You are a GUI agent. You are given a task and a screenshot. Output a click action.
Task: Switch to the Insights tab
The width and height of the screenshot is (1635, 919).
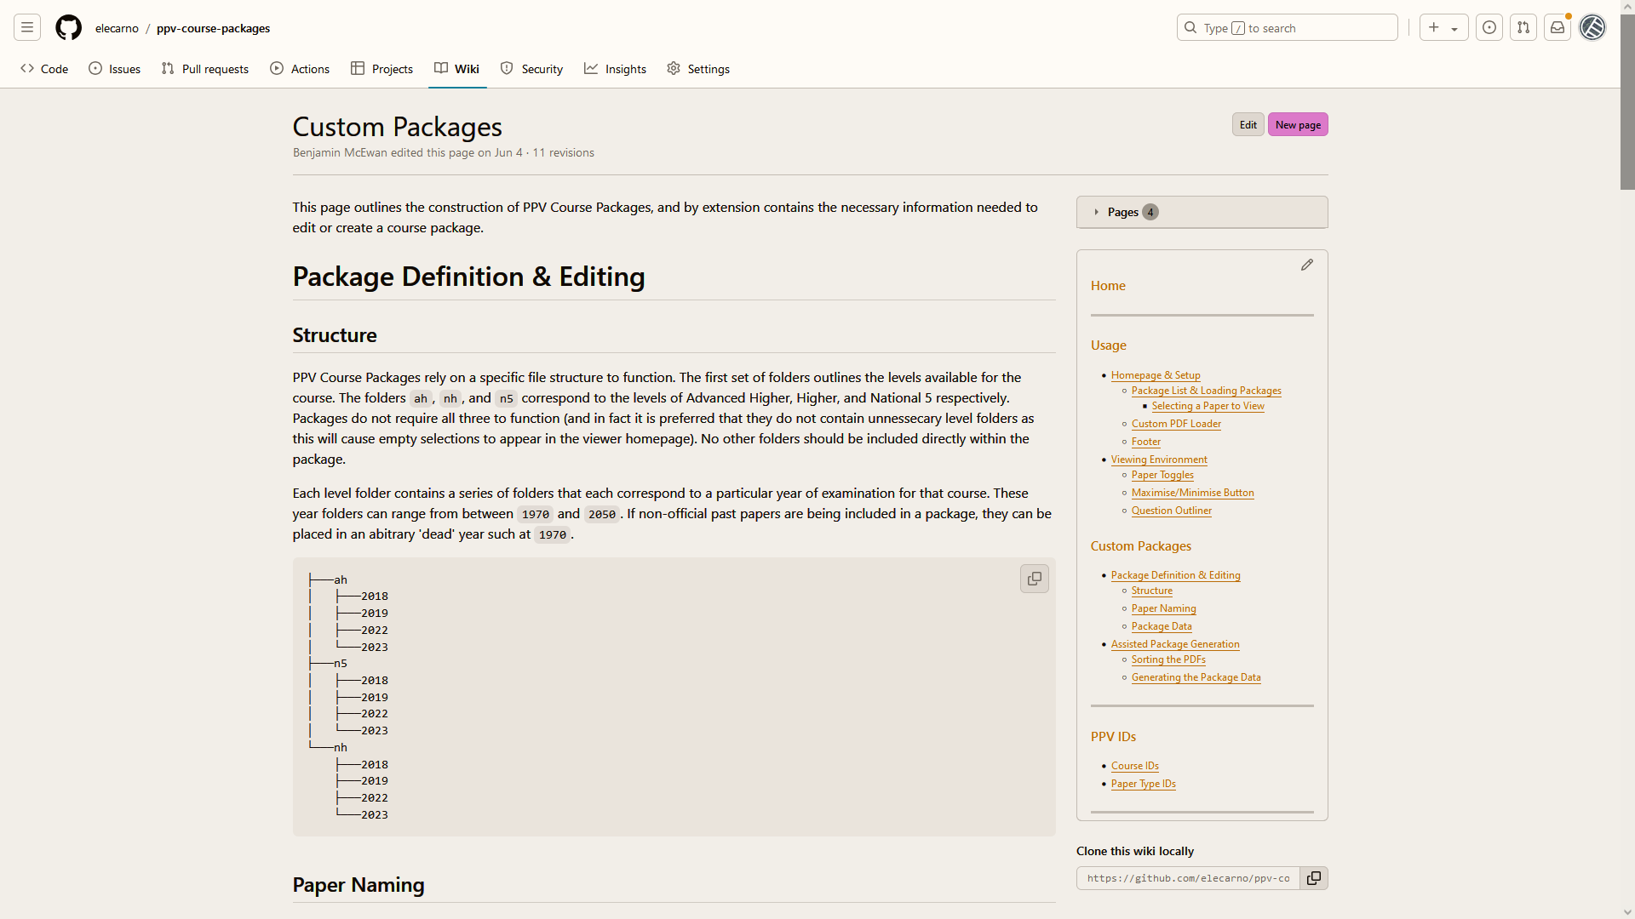pos(615,69)
